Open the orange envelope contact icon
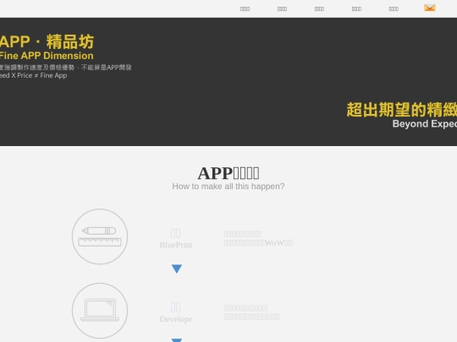The width and height of the screenshot is (457, 342). (x=430, y=8)
